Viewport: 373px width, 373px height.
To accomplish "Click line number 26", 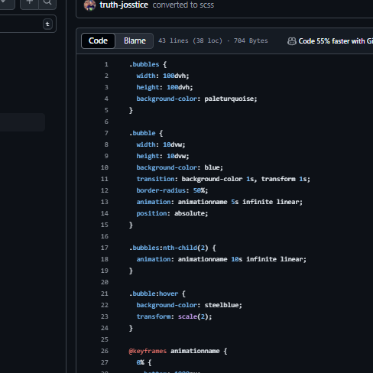I will click(x=105, y=351).
